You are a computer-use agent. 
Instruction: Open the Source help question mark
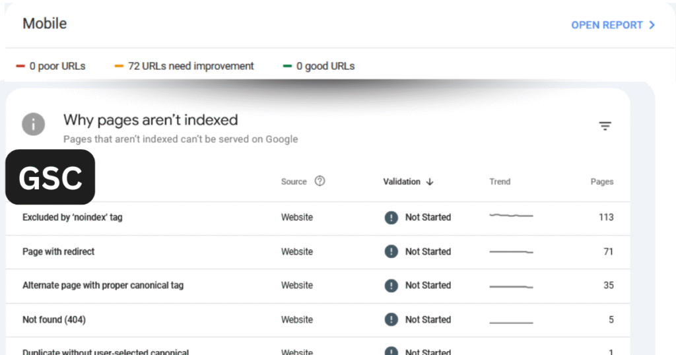click(320, 181)
